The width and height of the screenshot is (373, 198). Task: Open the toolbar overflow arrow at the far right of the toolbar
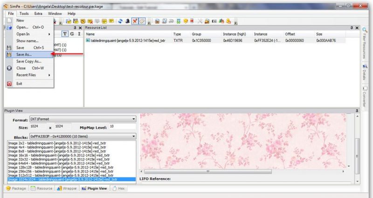235,23
